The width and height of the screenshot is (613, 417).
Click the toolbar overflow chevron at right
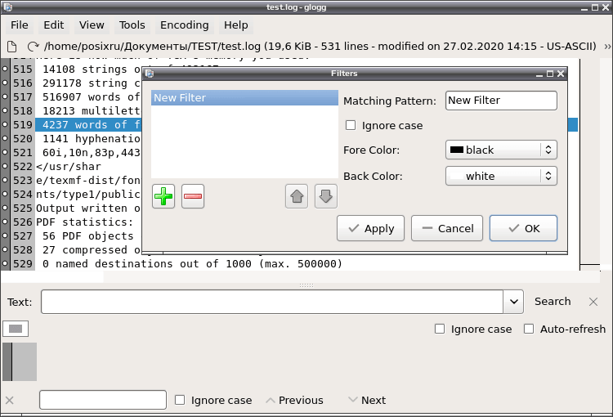pos(607,47)
